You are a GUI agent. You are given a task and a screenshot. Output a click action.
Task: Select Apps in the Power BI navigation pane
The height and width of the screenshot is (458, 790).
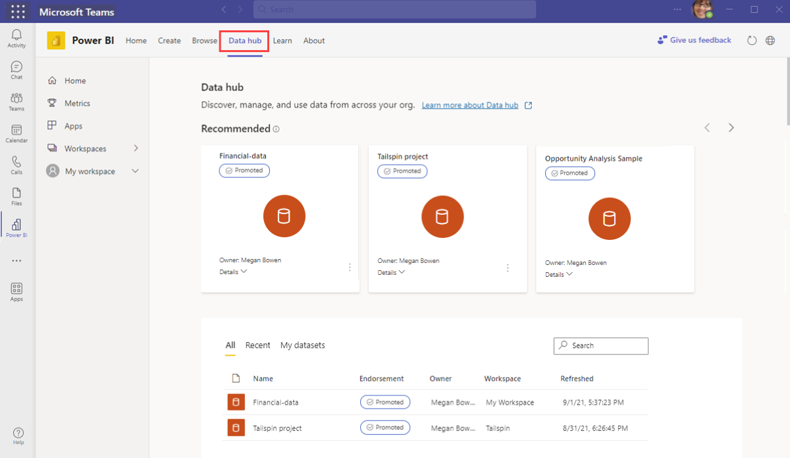click(74, 125)
